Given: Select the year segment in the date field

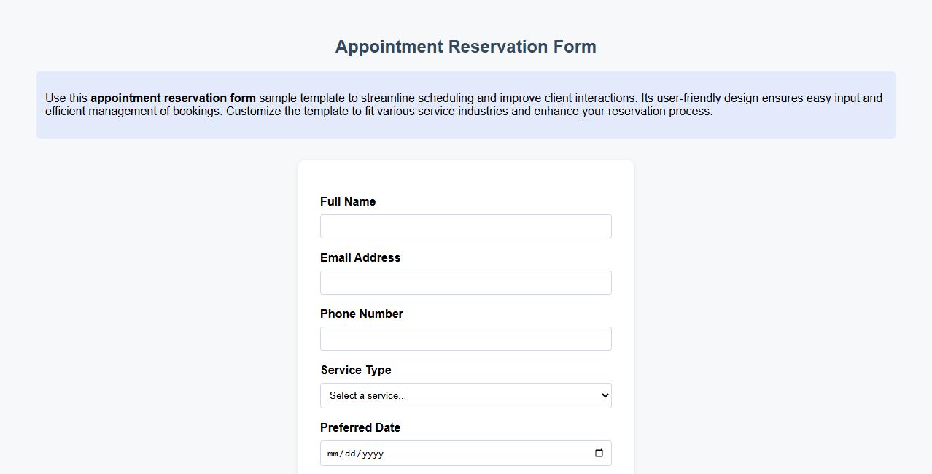Looking at the screenshot, I should click(x=371, y=453).
